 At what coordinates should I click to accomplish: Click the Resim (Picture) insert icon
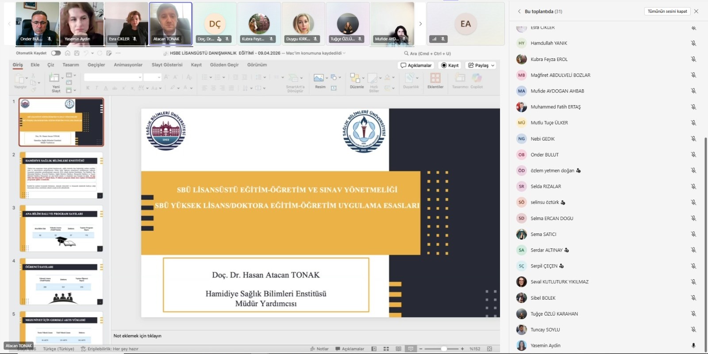click(x=319, y=78)
